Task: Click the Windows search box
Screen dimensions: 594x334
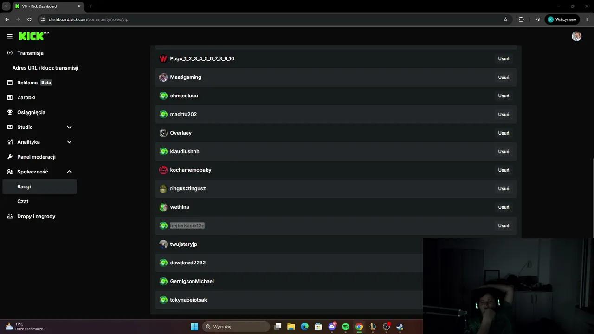Action: click(x=237, y=327)
